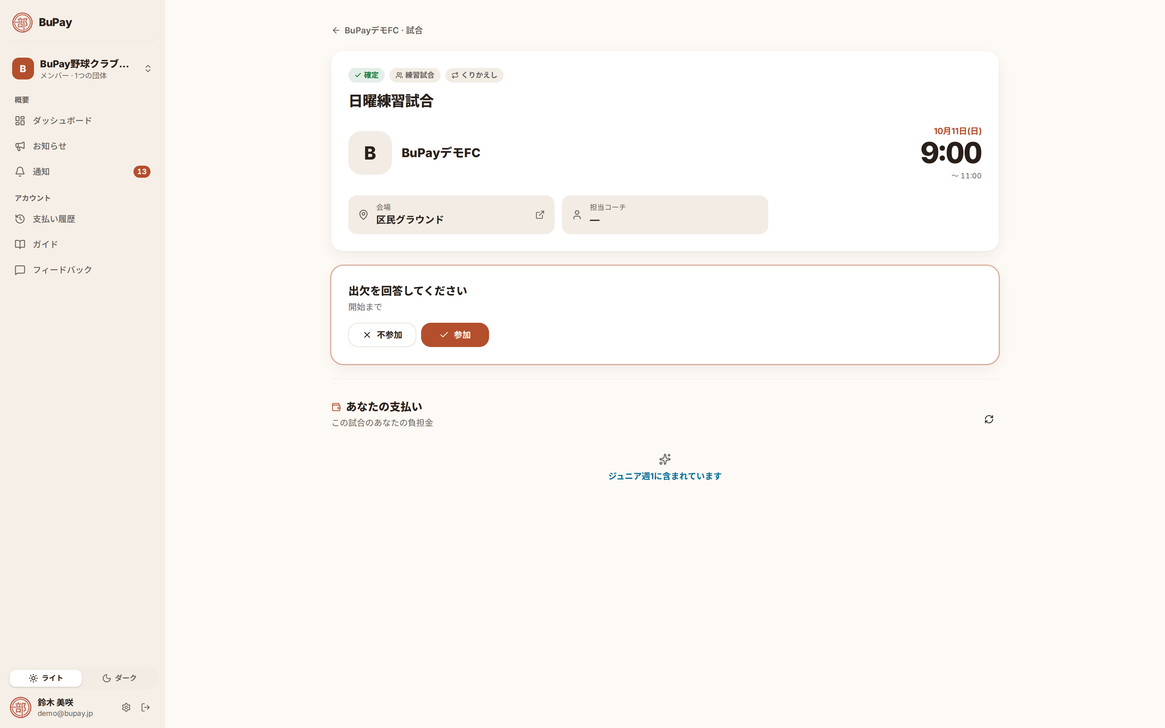The height and width of the screenshot is (728, 1165).
Task: Click the ジュニア週1に含まれています link text
Action: pyautogui.click(x=665, y=476)
